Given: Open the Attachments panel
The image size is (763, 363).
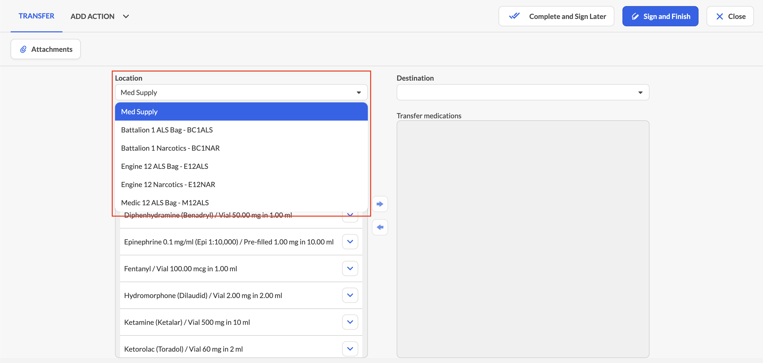Looking at the screenshot, I should [46, 49].
